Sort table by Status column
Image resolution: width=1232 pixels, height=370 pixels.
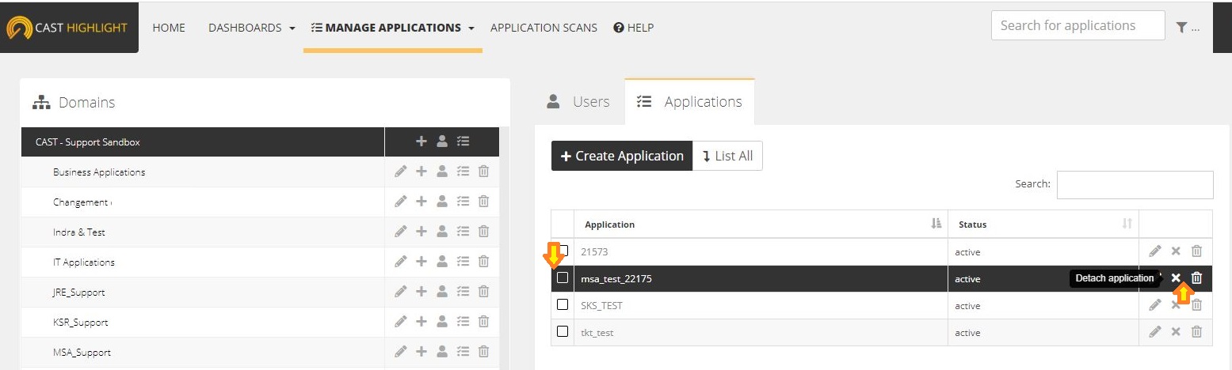(x=1043, y=225)
